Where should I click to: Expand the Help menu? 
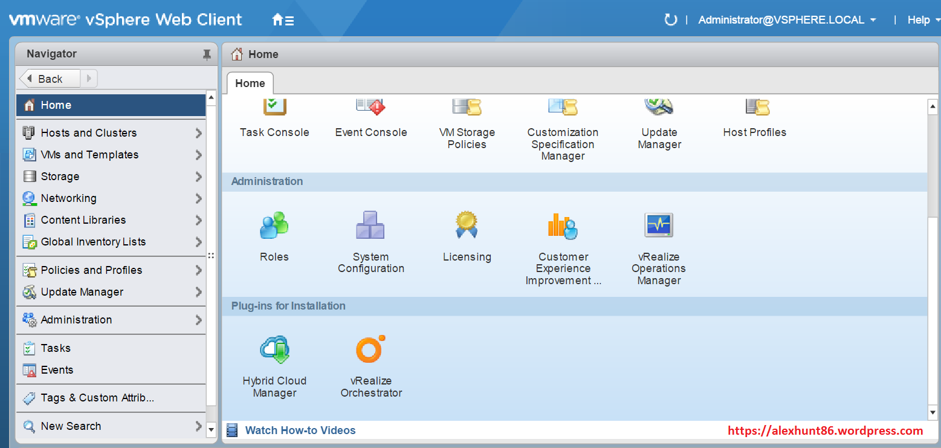coord(919,19)
